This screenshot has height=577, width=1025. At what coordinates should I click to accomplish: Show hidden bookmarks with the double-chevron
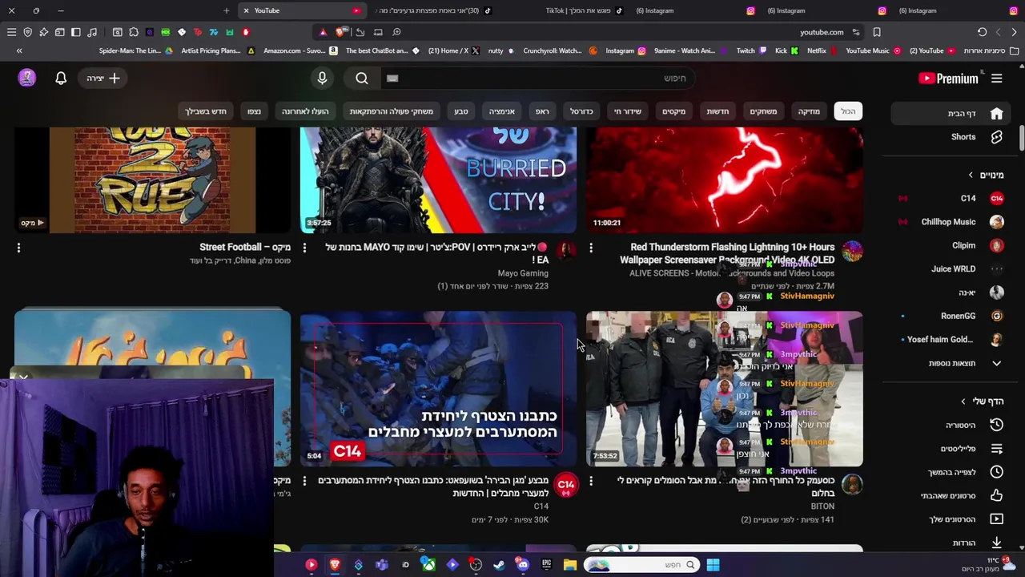tap(19, 50)
